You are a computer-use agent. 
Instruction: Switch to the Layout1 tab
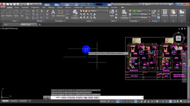[x=14, y=101]
